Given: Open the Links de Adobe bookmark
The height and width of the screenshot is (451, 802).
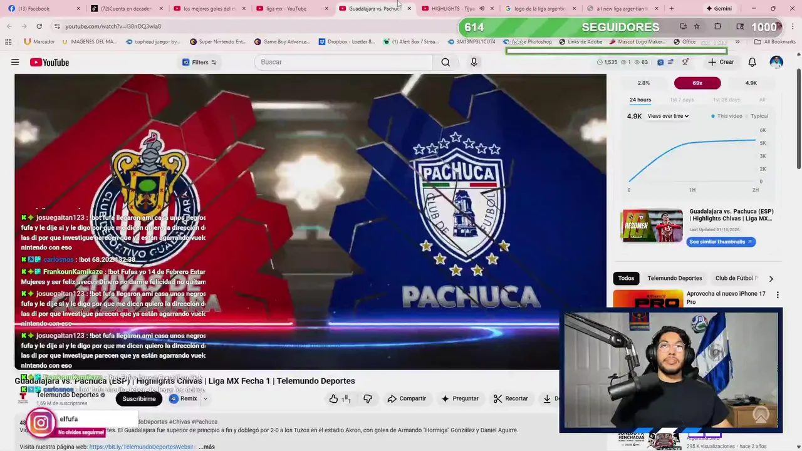Looking at the screenshot, I should coord(580,42).
